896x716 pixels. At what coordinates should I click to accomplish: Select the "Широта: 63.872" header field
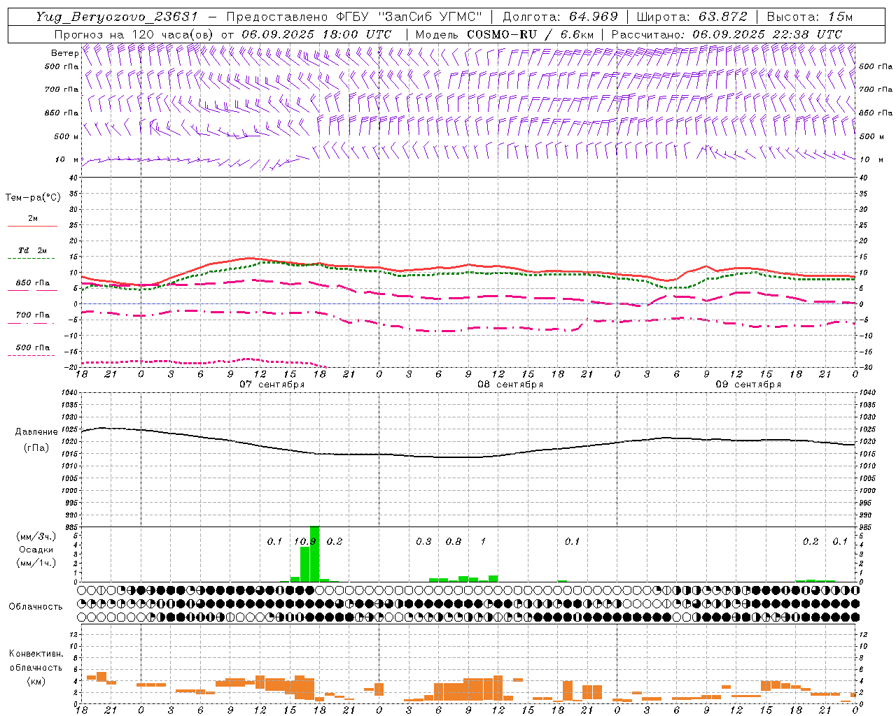point(692,17)
